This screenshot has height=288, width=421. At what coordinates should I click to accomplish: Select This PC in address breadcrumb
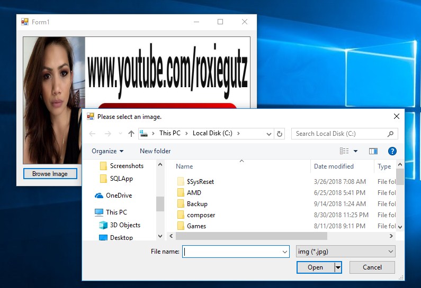click(x=169, y=133)
